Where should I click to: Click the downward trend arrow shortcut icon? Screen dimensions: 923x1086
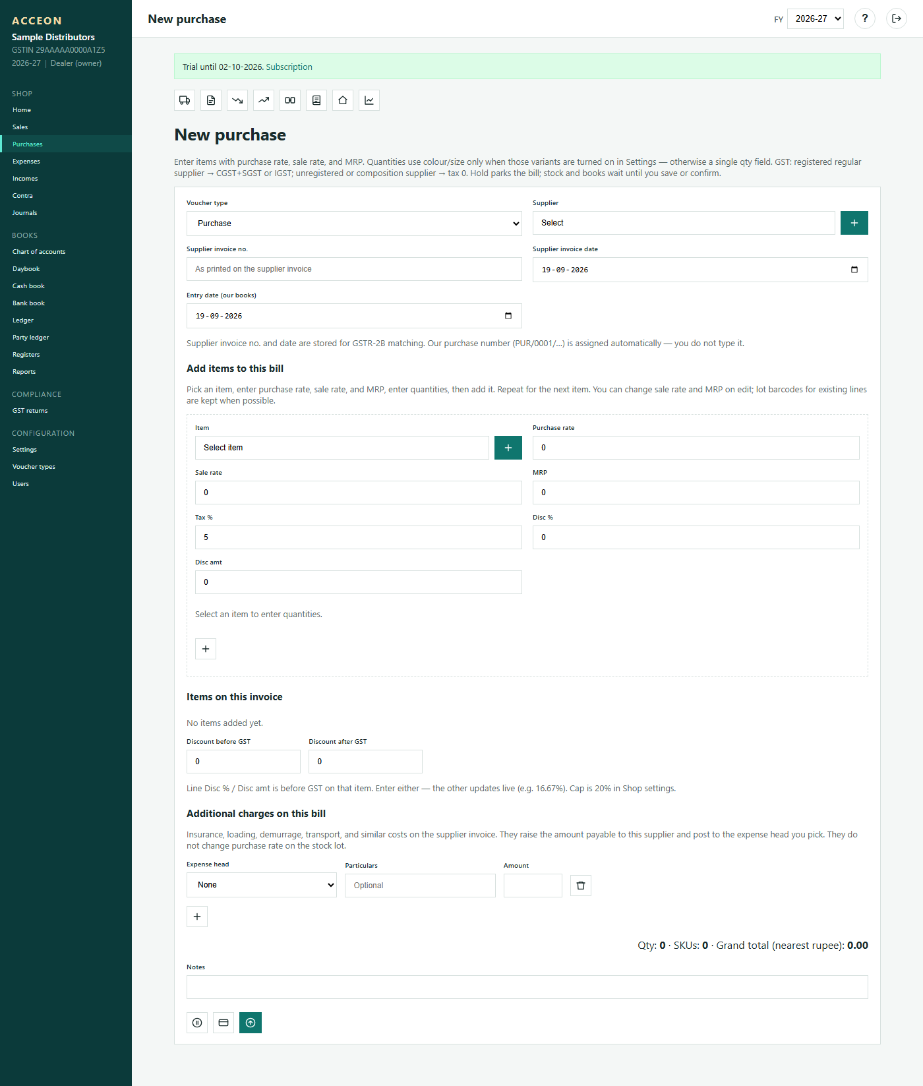click(237, 100)
